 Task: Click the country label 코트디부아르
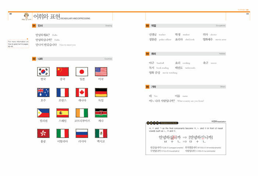pyautogui.click(x=82, y=121)
